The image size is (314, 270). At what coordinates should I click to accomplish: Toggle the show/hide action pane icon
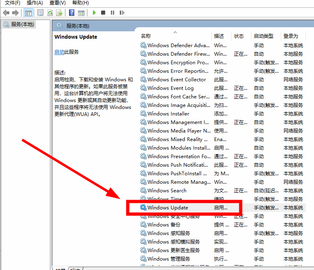pos(81,13)
